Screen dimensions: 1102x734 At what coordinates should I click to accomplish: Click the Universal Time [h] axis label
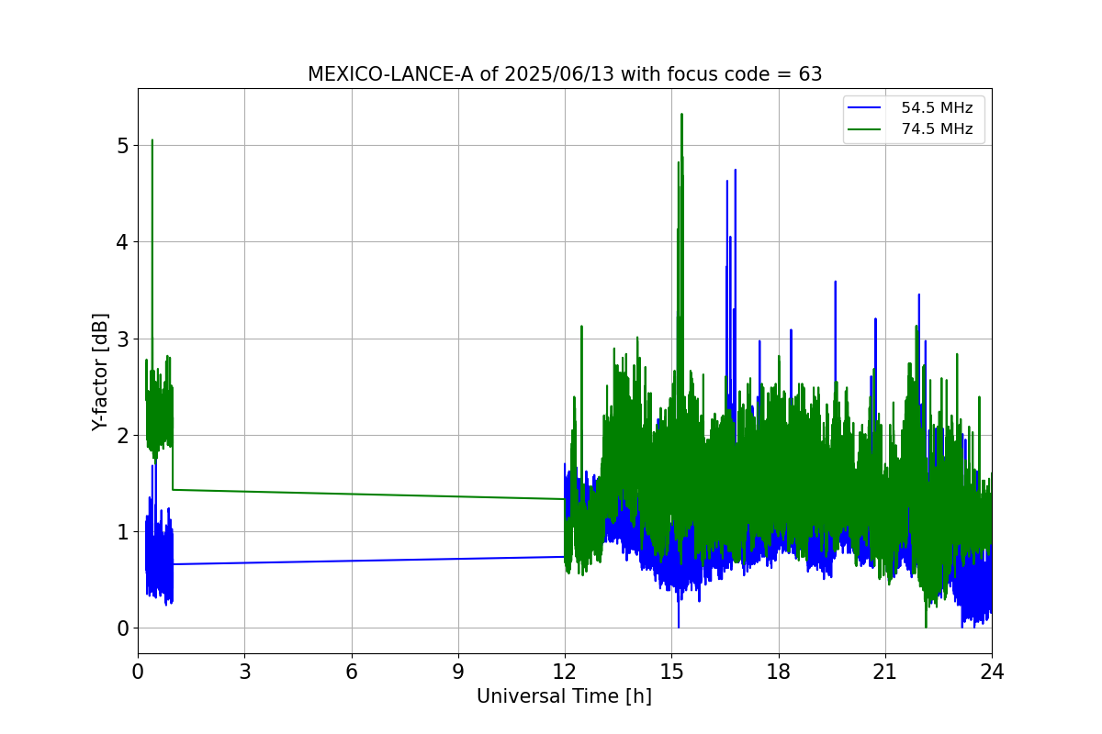564,696
